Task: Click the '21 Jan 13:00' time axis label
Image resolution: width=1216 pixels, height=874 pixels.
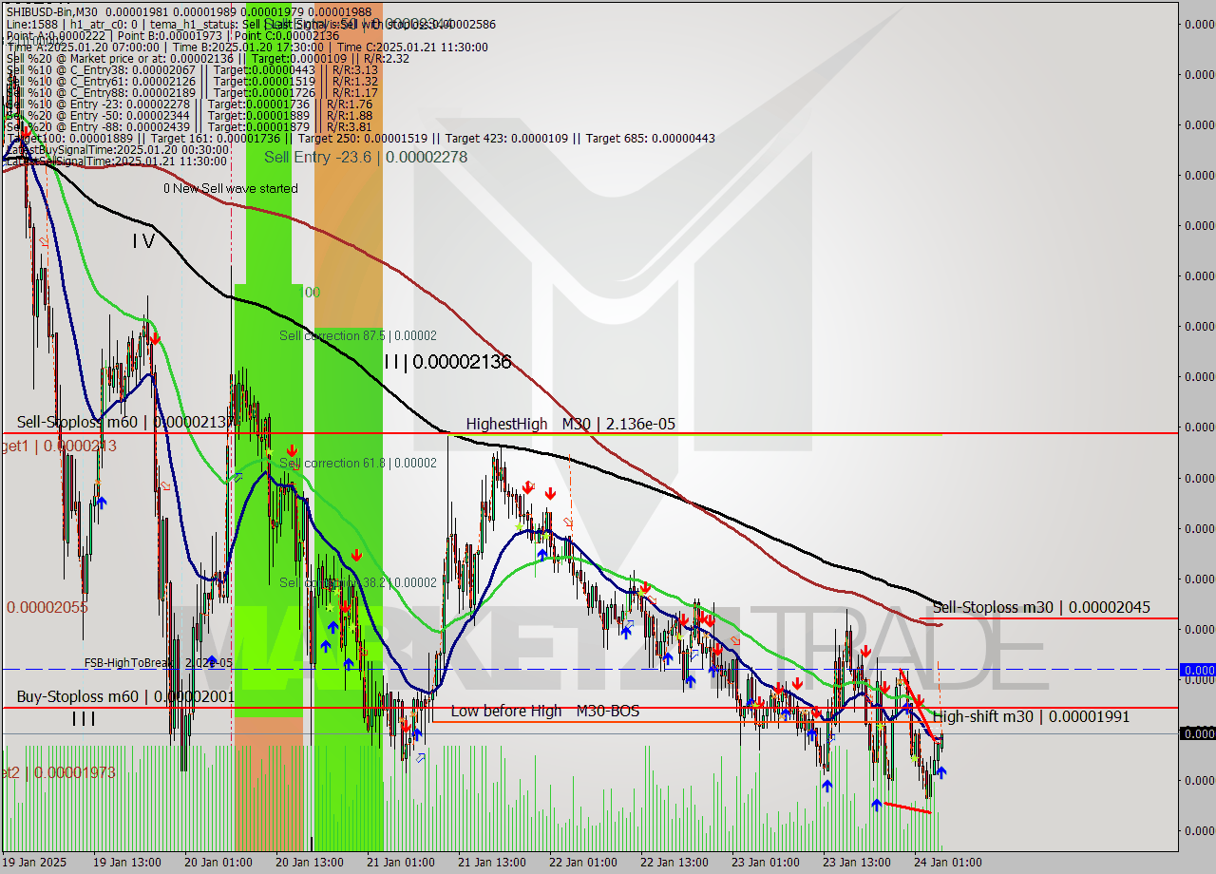Action: coord(491,862)
